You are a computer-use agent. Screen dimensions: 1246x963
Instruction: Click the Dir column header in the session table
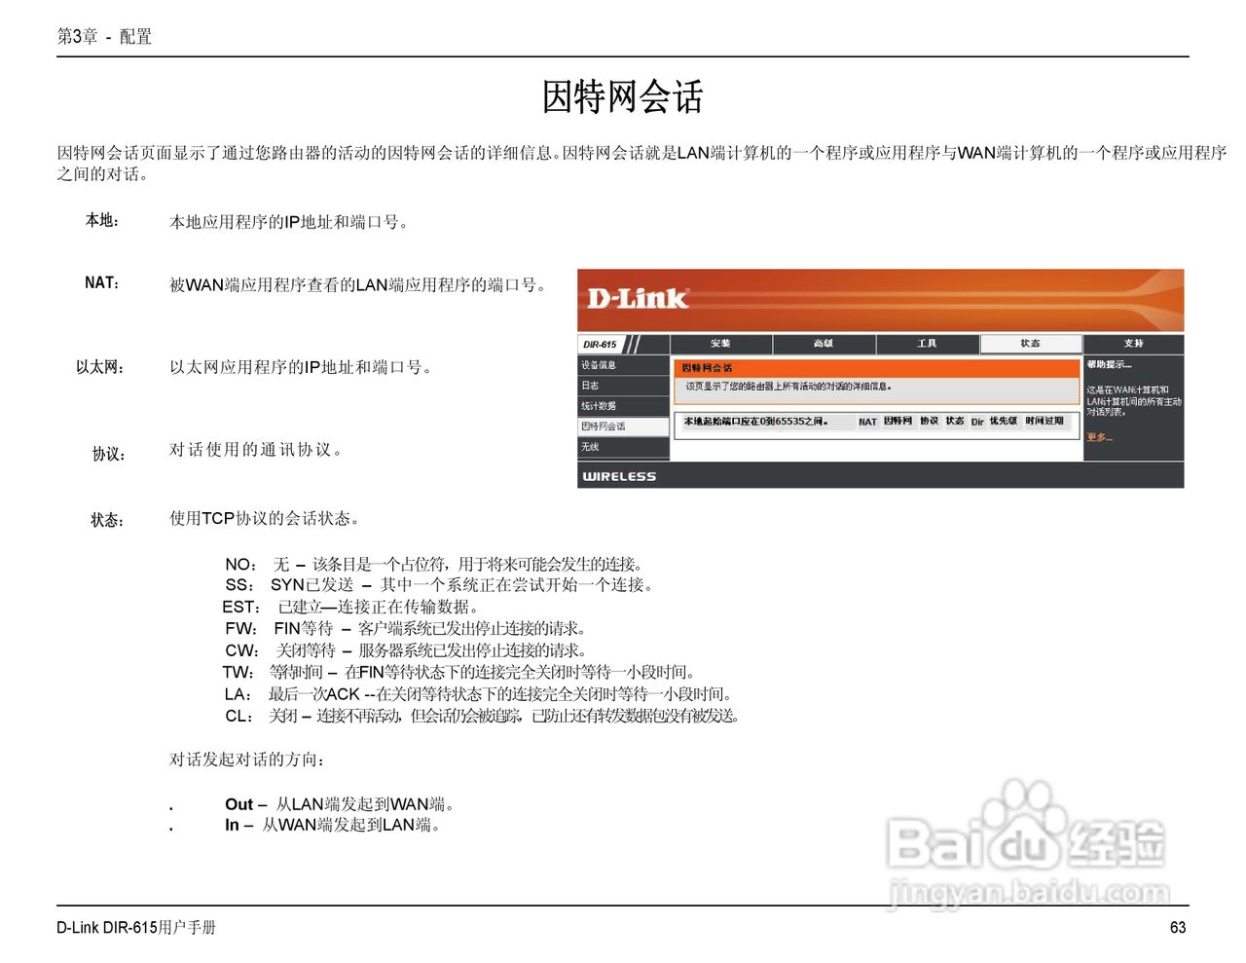pos(977,422)
